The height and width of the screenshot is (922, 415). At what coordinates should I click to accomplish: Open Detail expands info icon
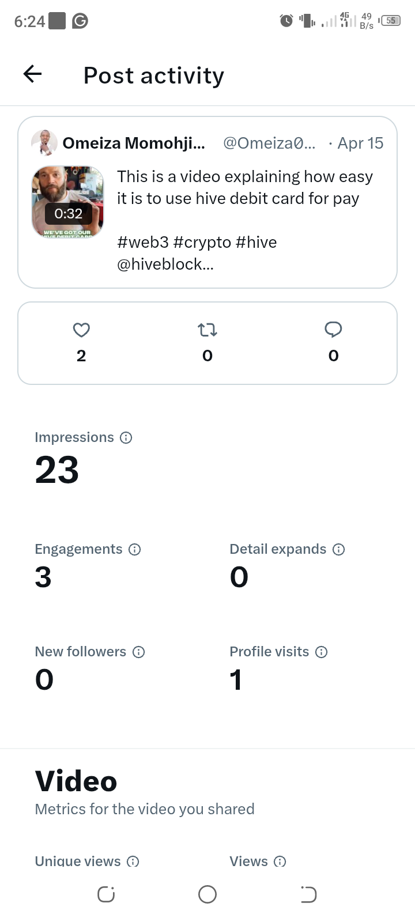[338, 550]
